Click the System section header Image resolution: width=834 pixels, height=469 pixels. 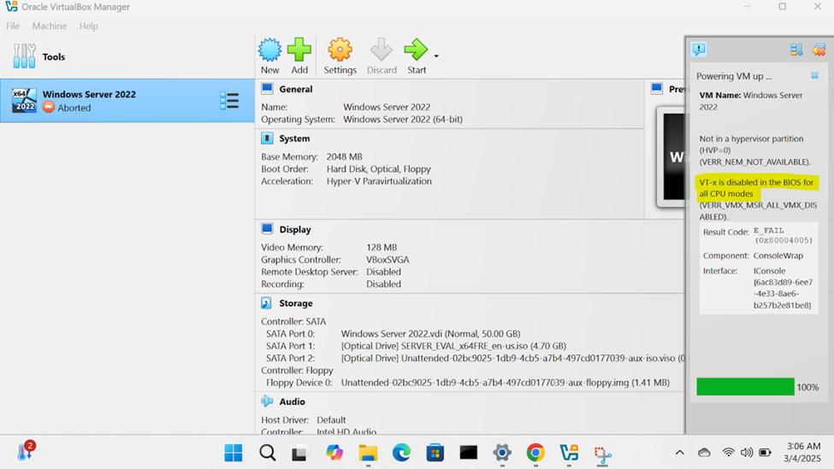click(x=294, y=138)
